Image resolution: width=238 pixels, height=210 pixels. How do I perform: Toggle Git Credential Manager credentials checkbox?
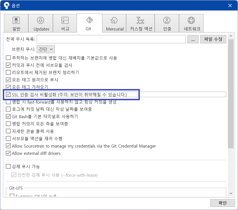(8, 146)
